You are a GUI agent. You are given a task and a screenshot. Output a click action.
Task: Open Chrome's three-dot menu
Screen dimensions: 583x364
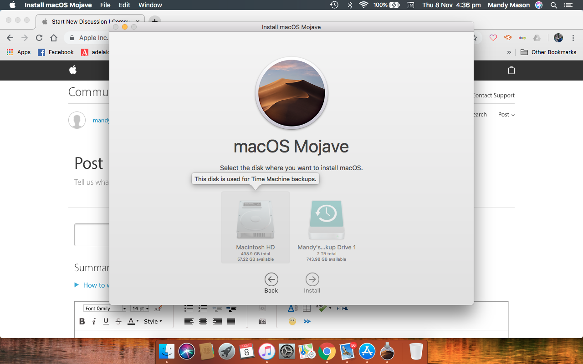tap(572, 38)
